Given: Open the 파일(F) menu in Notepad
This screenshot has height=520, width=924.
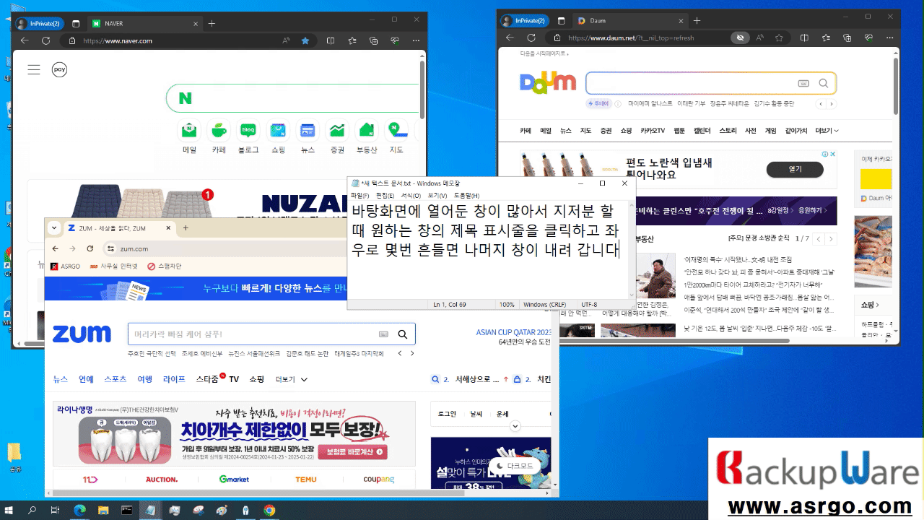Looking at the screenshot, I should pos(359,196).
